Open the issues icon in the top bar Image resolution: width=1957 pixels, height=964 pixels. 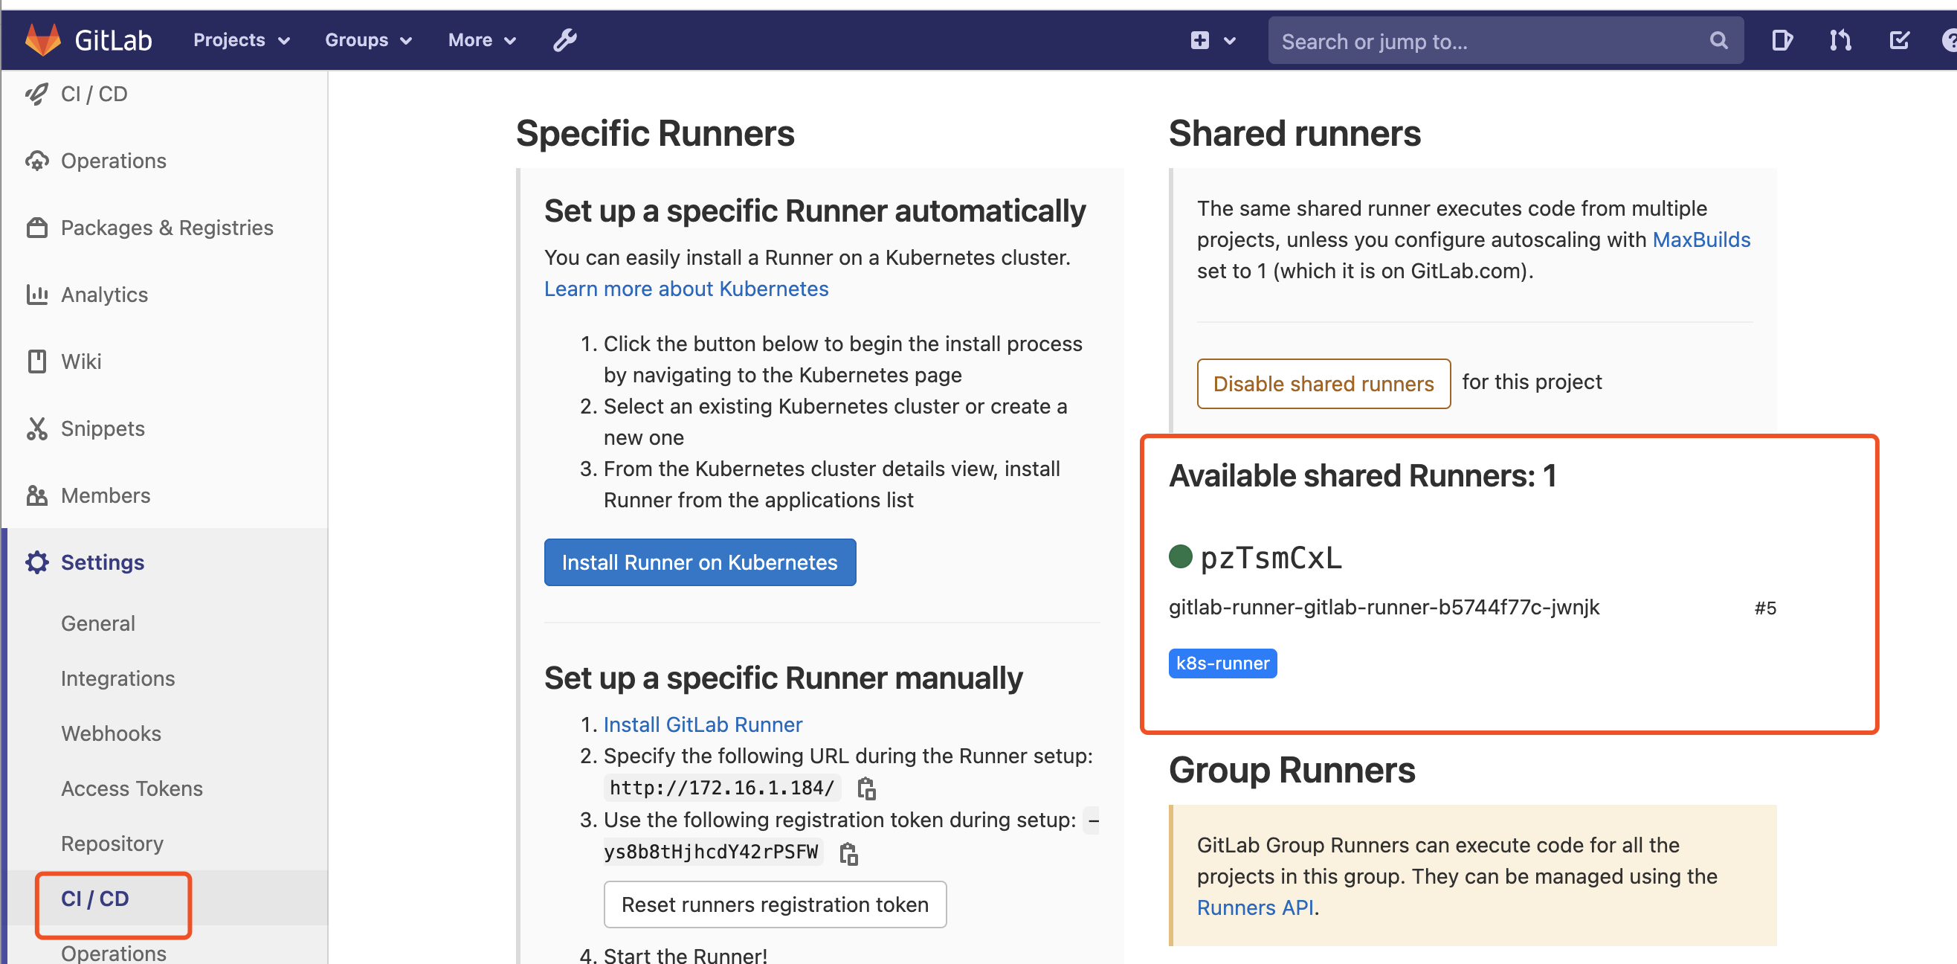1782,39
